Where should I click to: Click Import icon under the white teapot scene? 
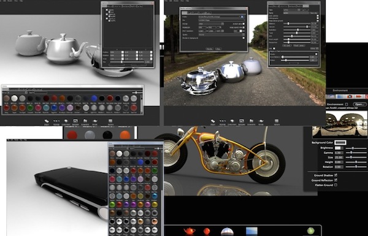(x=47, y=122)
